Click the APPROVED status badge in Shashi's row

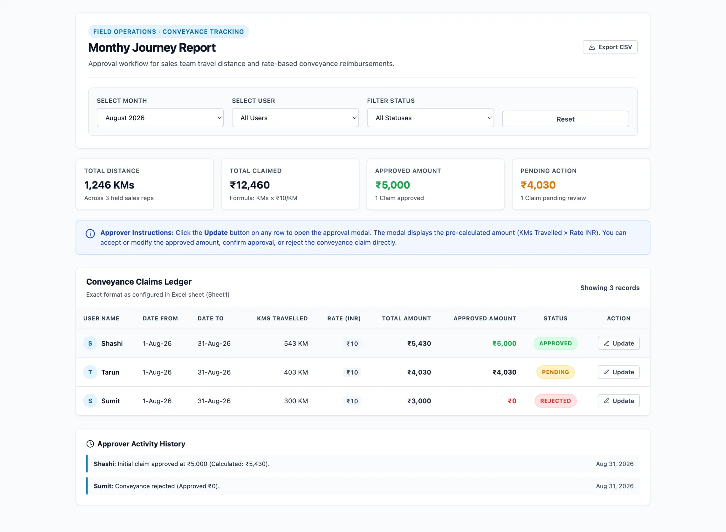pyautogui.click(x=555, y=343)
